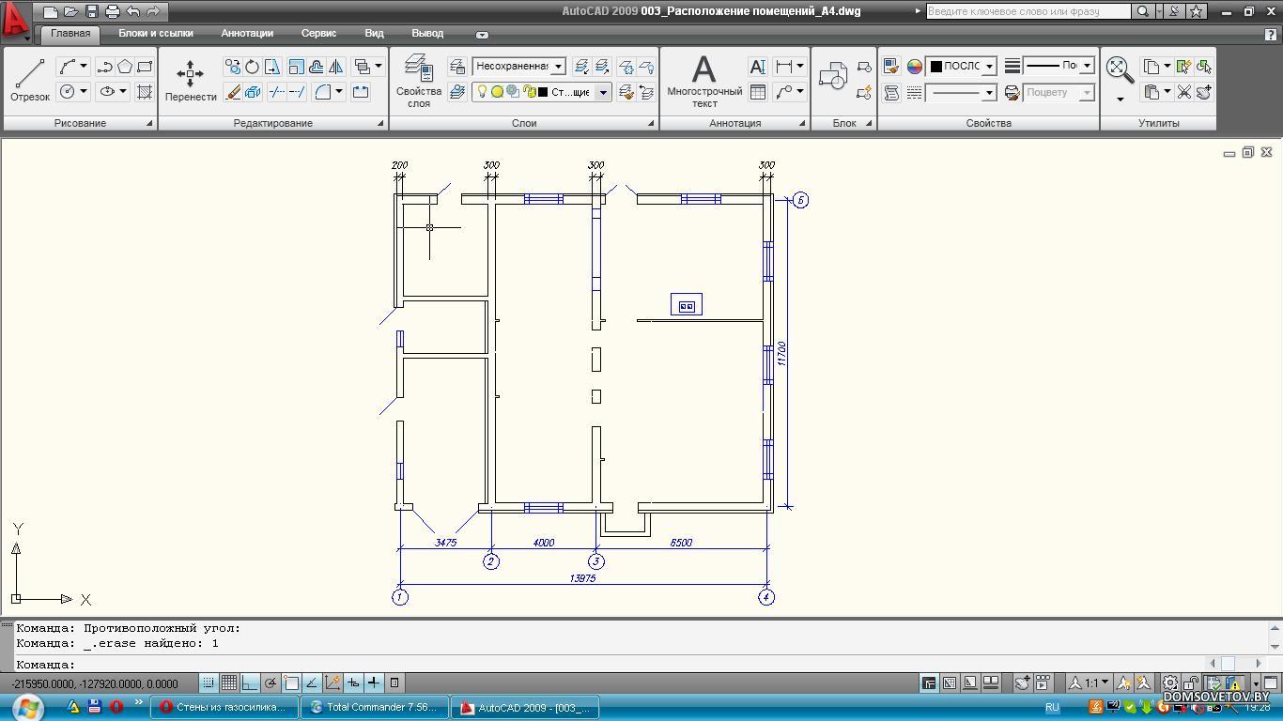
Task: Open Свойства слоя layer properties
Action: (x=419, y=81)
